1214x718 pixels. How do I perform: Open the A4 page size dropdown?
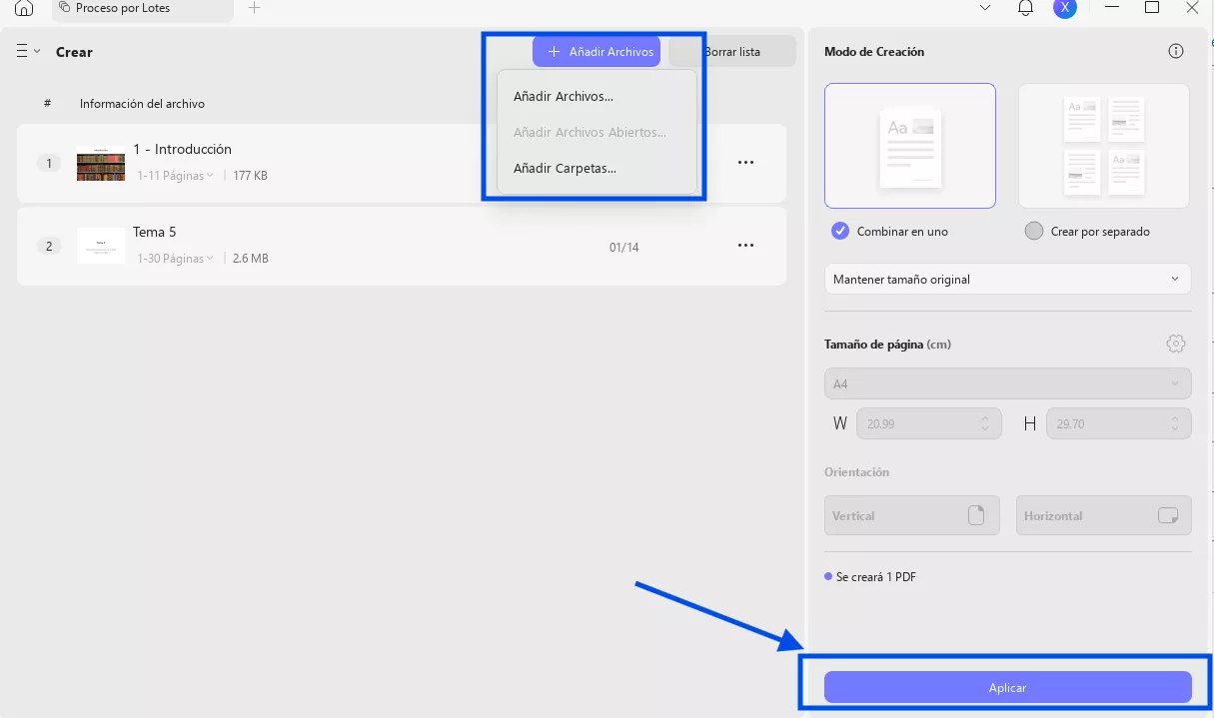tap(1008, 383)
